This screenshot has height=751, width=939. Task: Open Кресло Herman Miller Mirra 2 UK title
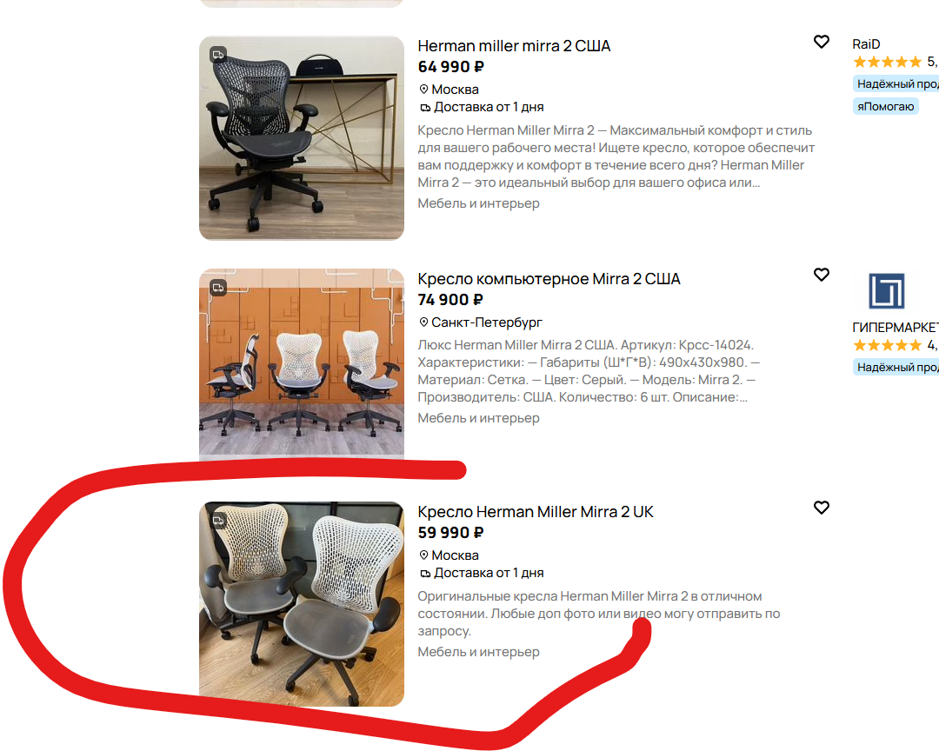536,512
